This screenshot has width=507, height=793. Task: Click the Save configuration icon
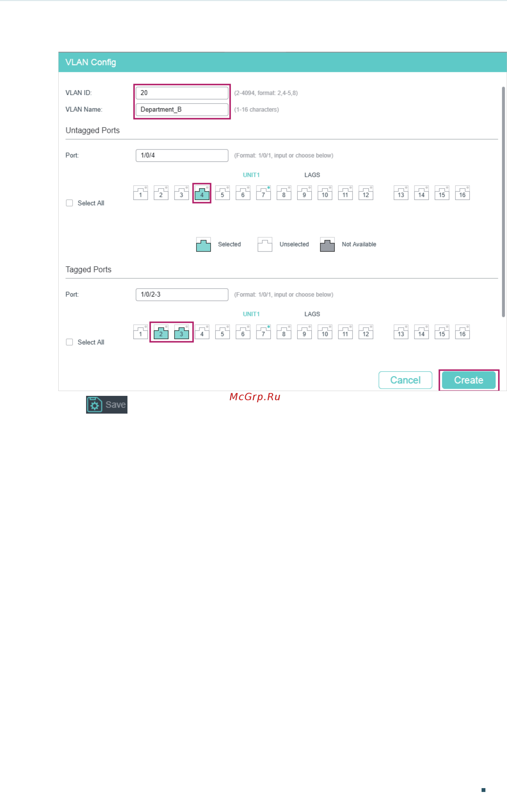tap(107, 405)
